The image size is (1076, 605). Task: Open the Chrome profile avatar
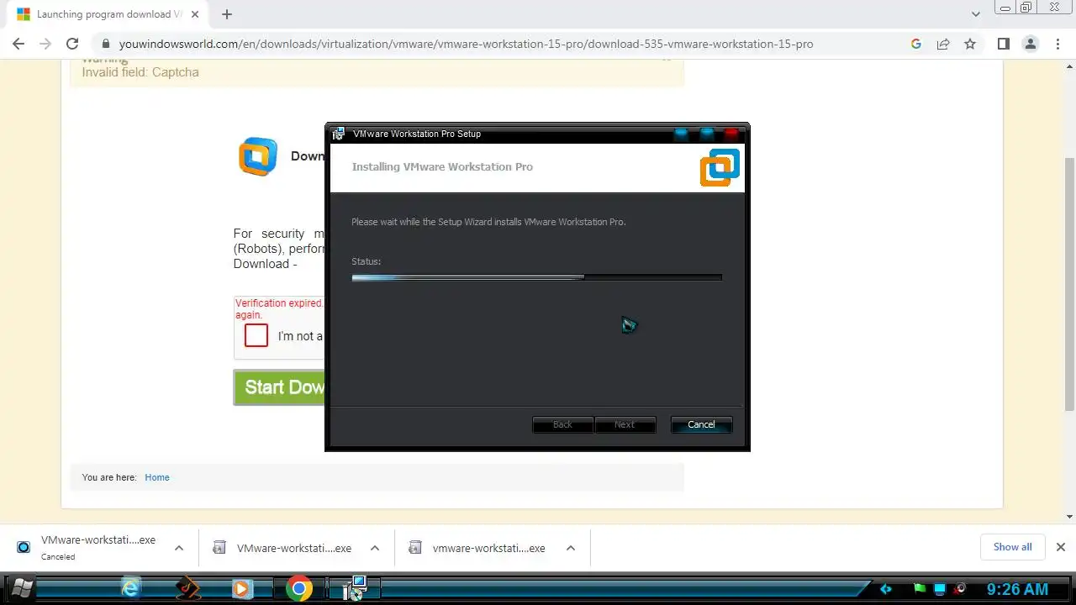pyautogui.click(x=1031, y=44)
